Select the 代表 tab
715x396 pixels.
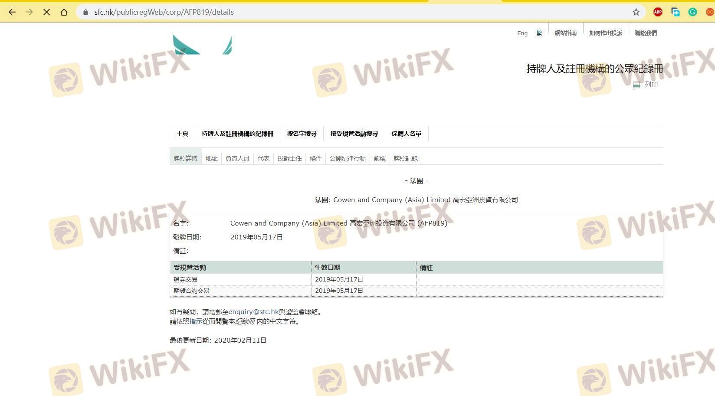263,158
